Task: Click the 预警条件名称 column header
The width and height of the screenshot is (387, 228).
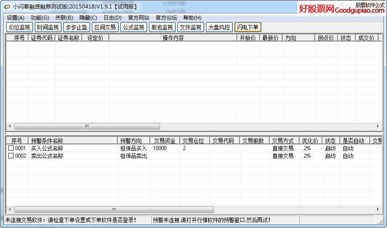Action: pyautogui.click(x=73, y=141)
